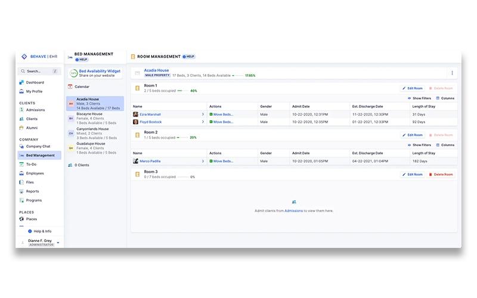Image resolution: width=477 pixels, height=298 pixels.
Task: Click the Room Management Help badge
Action: tap(188, 57)
